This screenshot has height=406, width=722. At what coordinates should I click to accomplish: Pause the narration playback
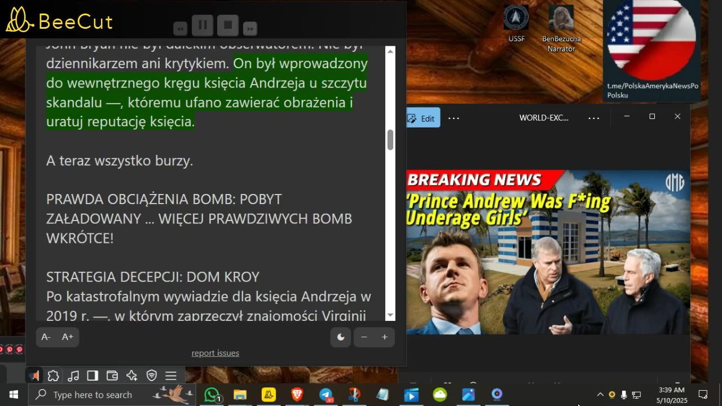202,25
